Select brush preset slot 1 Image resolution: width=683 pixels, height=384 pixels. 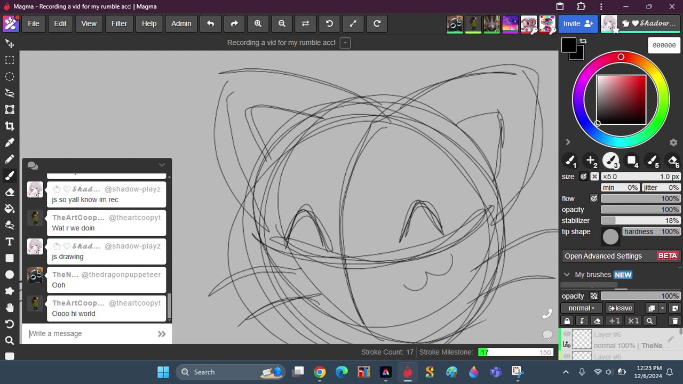570,161
